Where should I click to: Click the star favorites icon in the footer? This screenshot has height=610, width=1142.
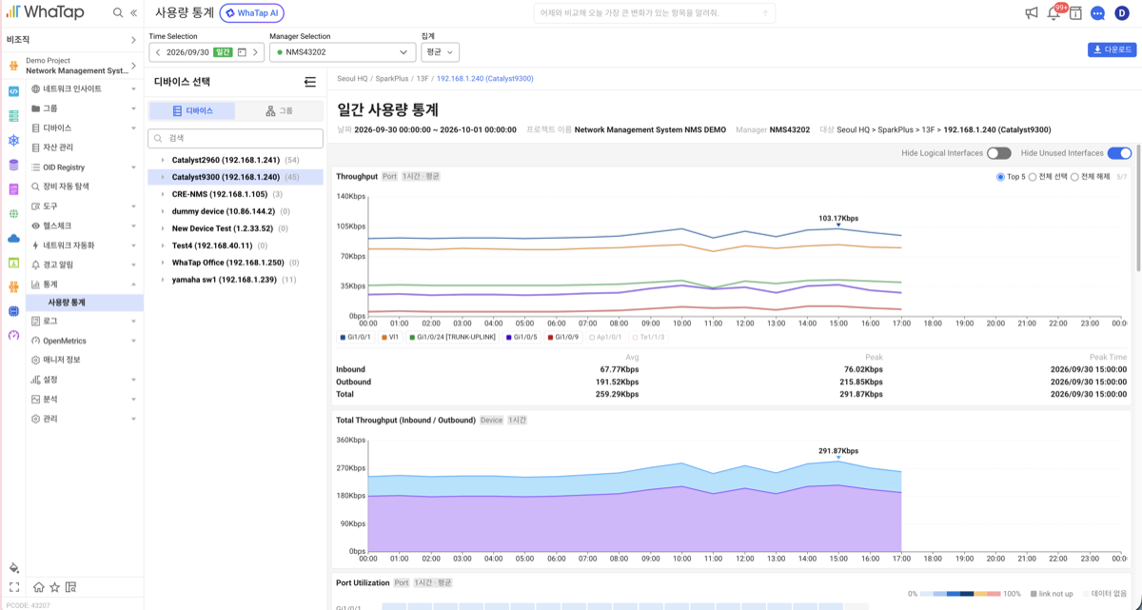[54, 587]
